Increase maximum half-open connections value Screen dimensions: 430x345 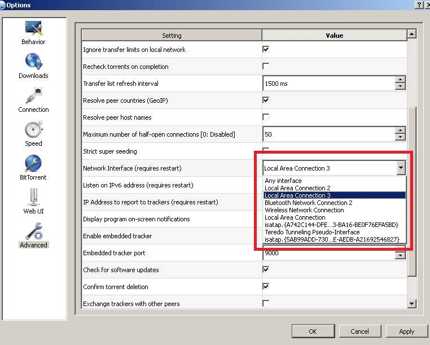[x=400, y=130]
